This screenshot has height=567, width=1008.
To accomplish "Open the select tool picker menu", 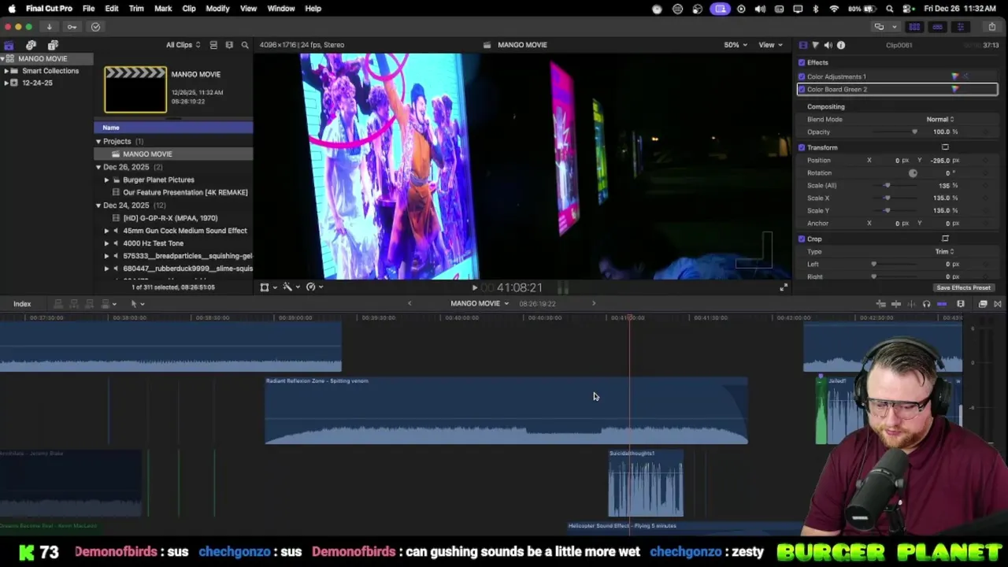I will pyautogui.click(x=137, y=304).
